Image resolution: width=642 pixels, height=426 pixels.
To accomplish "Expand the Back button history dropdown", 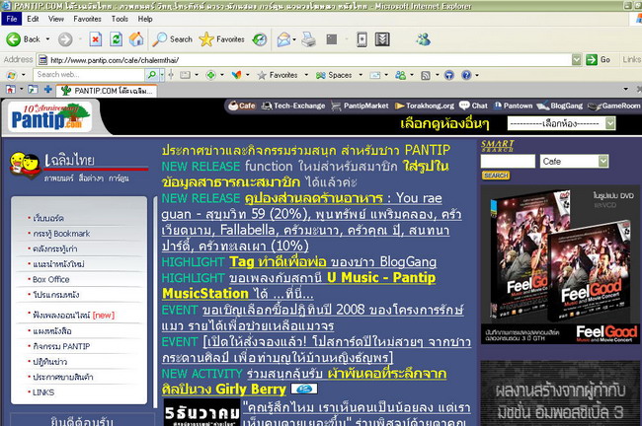I will [48, 39].
